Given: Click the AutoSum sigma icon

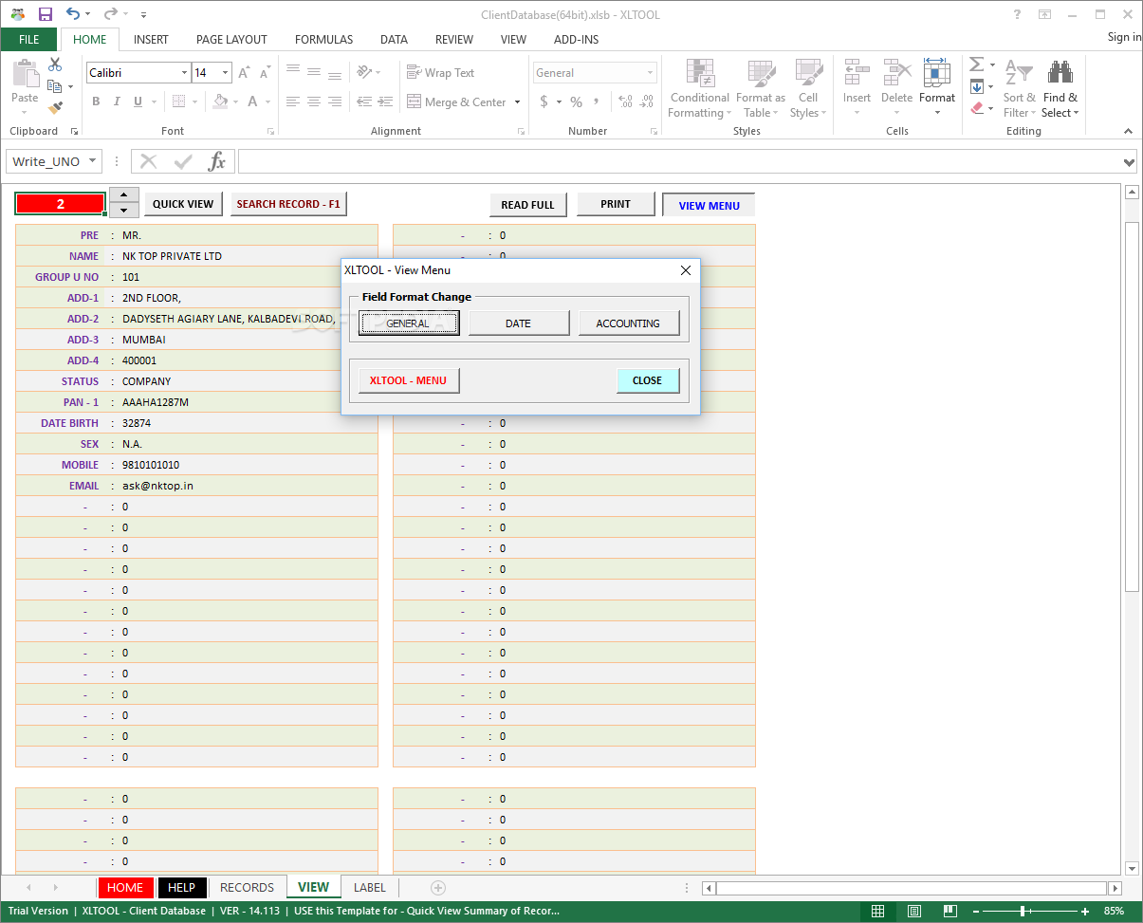Looking at the screenshot, I should click(x=977, y=65).
